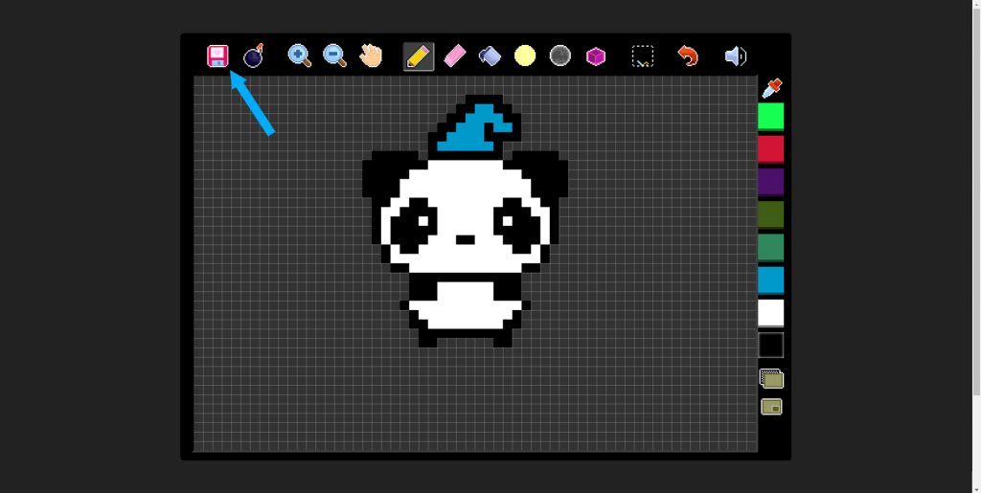Activate the eyedropper color picker

(x=771, y=88)
